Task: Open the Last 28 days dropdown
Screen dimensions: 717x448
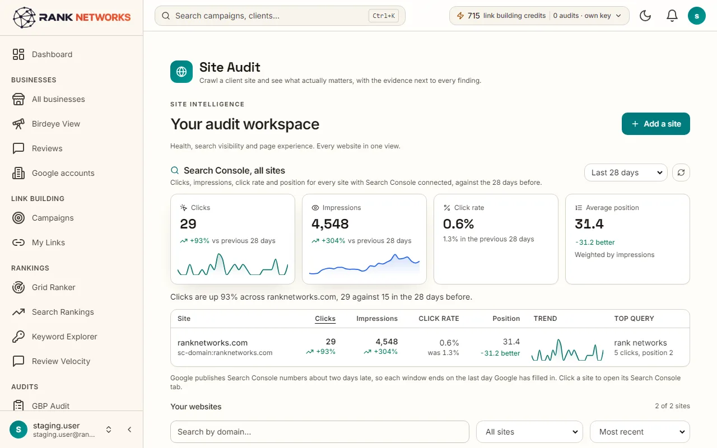Action: pos(626,172)
